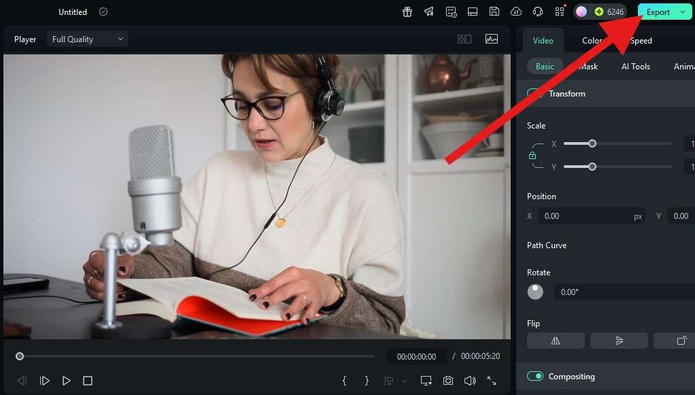695x395 pixels.
Task: Click the gift rewards icon
Action: pos(407,12)
